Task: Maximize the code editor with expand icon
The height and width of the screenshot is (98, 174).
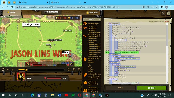Action: [x=163, y=13]
